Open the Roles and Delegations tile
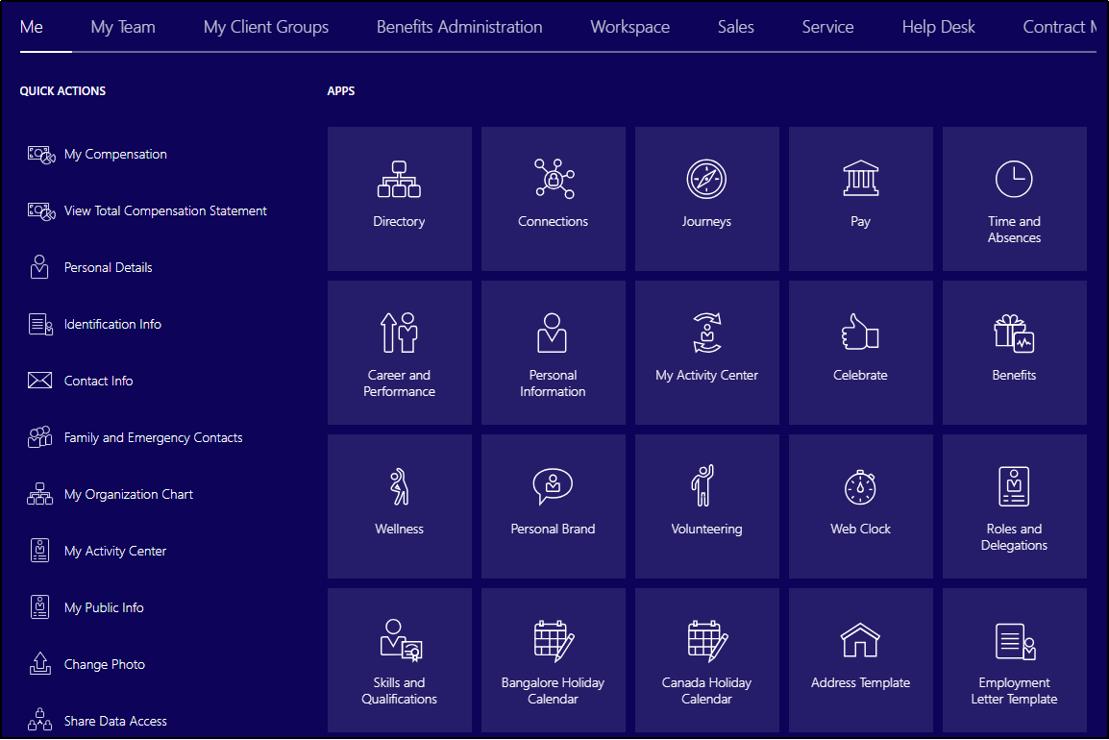Screen dimensions: 1109x740 pyautogui.click(x=1014, y=506)
